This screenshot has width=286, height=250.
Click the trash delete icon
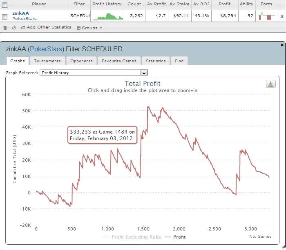[x=5, y=28]
